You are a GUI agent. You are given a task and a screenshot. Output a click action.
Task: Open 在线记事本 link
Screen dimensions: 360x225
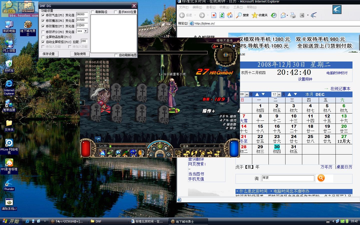[340, 89]
